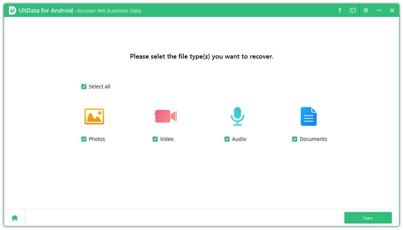Image resolution: width=403 pixels, height=230 pixels.
Task: Minimize the UltData window
Action: [379, 10]
